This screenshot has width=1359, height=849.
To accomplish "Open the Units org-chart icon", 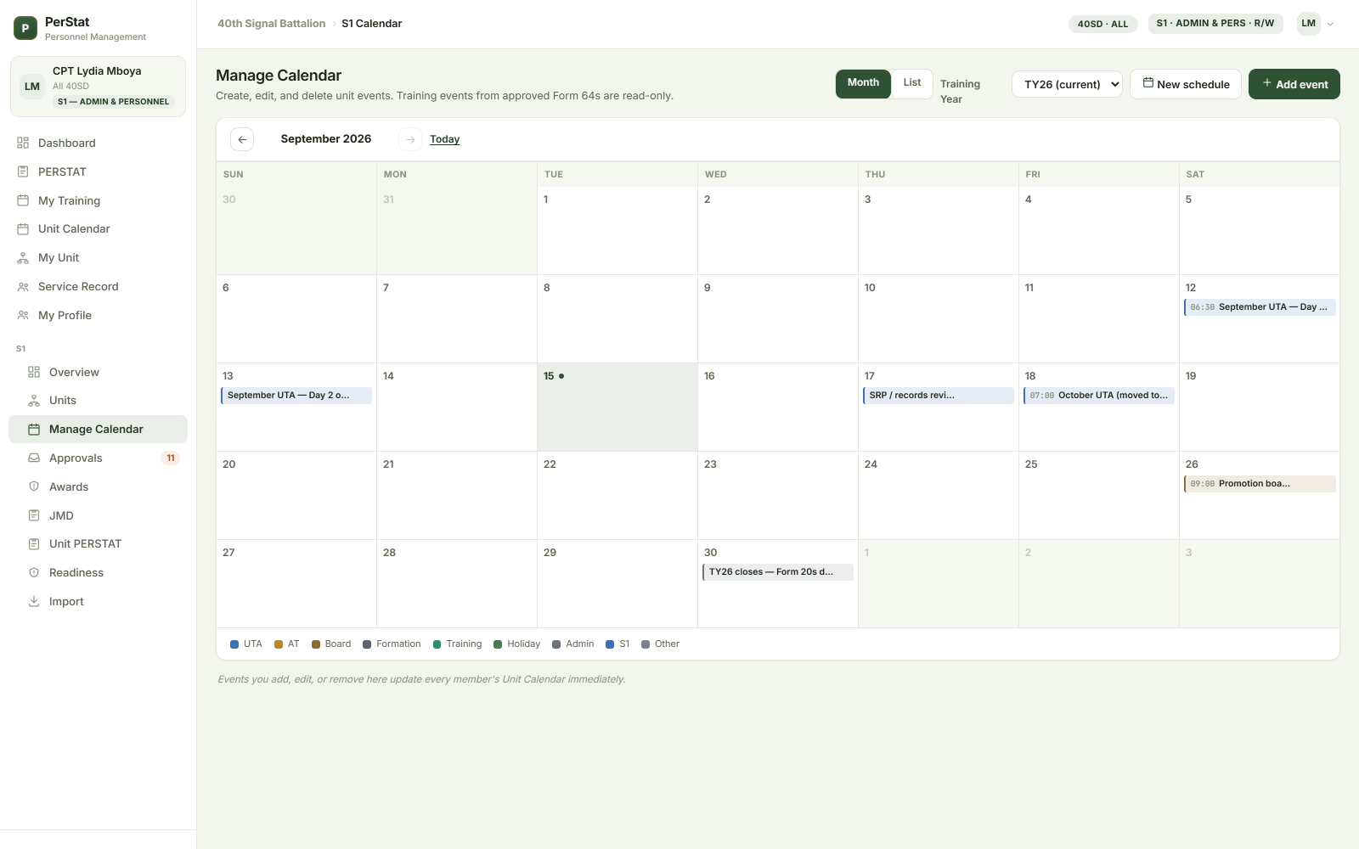I will point(34,400).
